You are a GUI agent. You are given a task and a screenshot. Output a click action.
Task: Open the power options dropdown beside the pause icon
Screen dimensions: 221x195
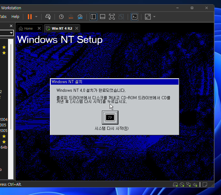pyautogui.click(x=36, y=17)
